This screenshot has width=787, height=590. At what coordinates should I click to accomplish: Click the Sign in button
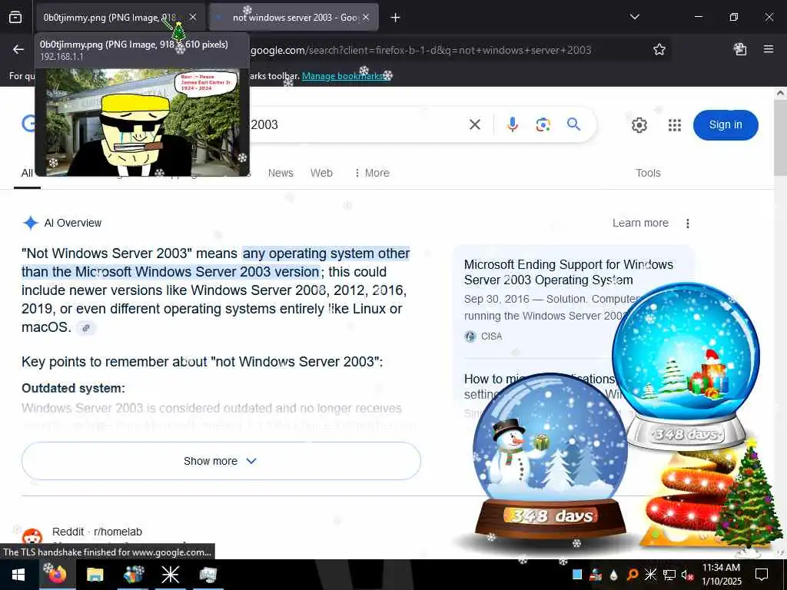[726, 125]
